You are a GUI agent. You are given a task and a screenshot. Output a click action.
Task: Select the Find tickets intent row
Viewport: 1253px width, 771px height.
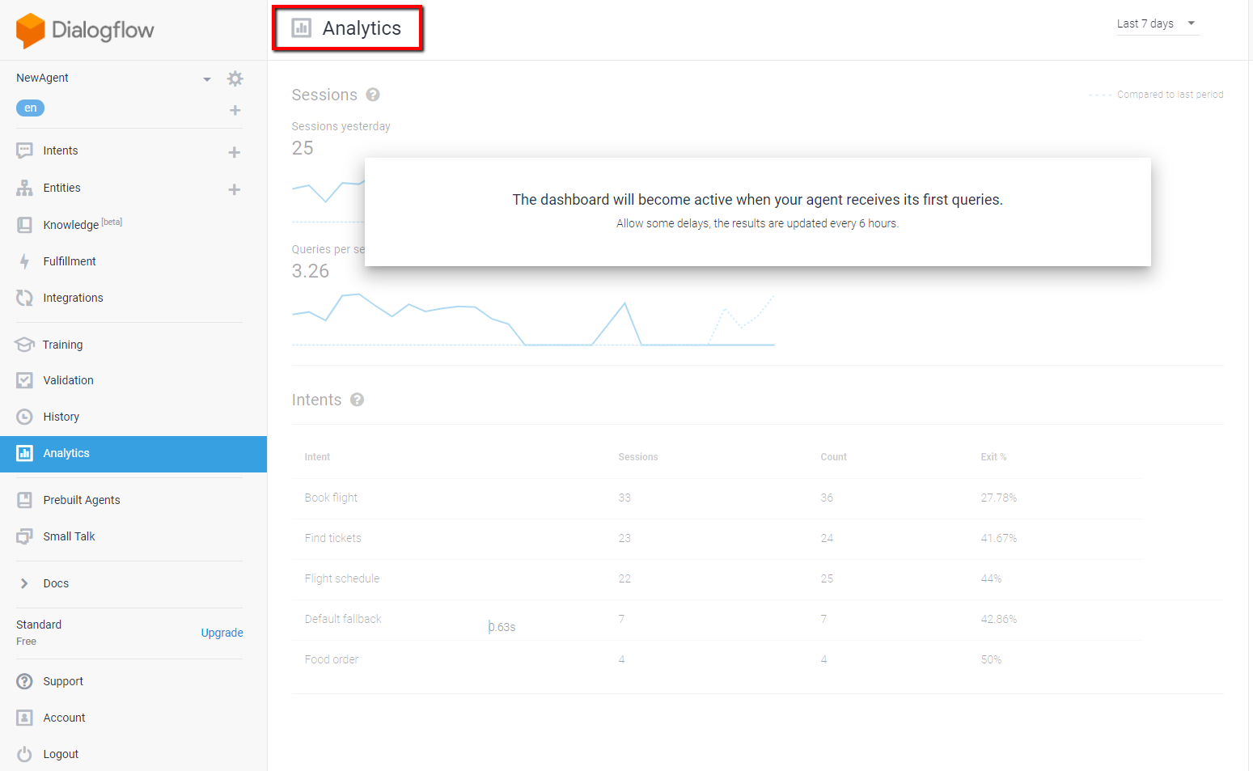click(x=718, y=539)
